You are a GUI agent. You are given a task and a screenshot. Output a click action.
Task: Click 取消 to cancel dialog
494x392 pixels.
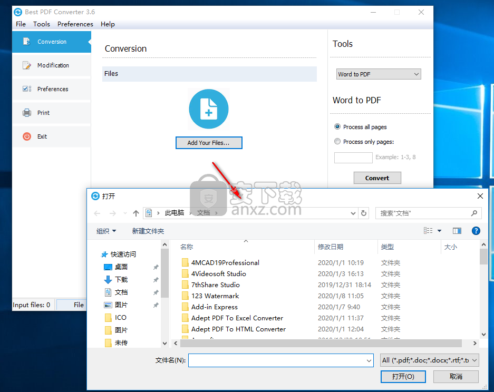tap(456, 376)
